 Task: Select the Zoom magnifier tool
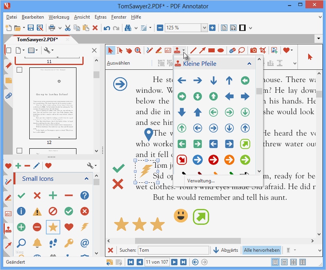[x=137, y=50]
